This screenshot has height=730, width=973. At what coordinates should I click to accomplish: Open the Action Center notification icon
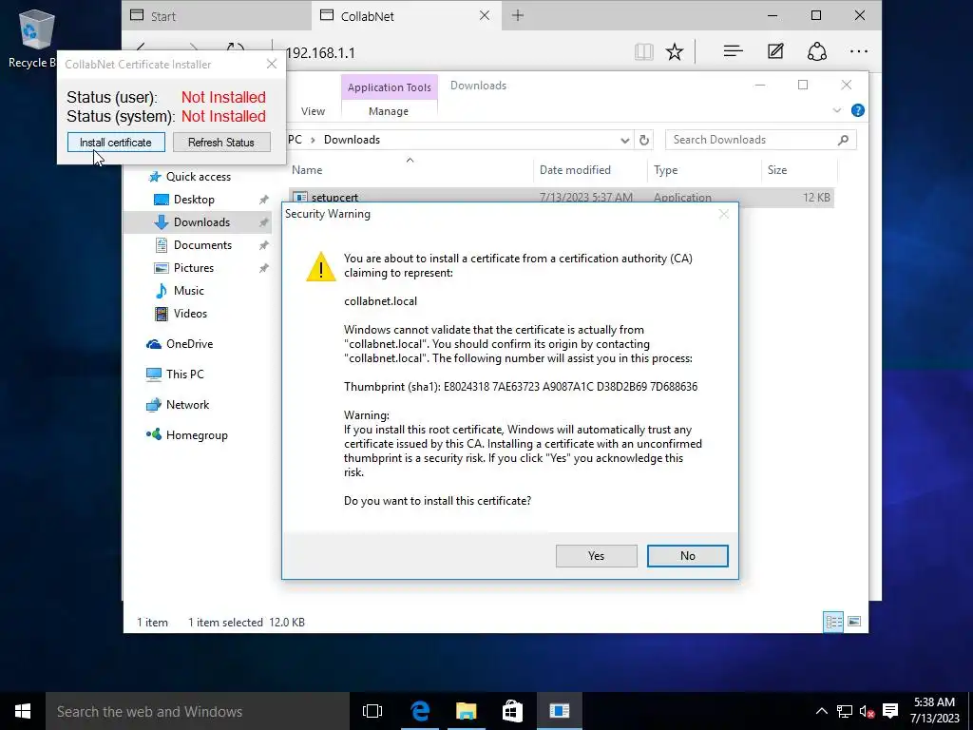click(x=890, y=711)
